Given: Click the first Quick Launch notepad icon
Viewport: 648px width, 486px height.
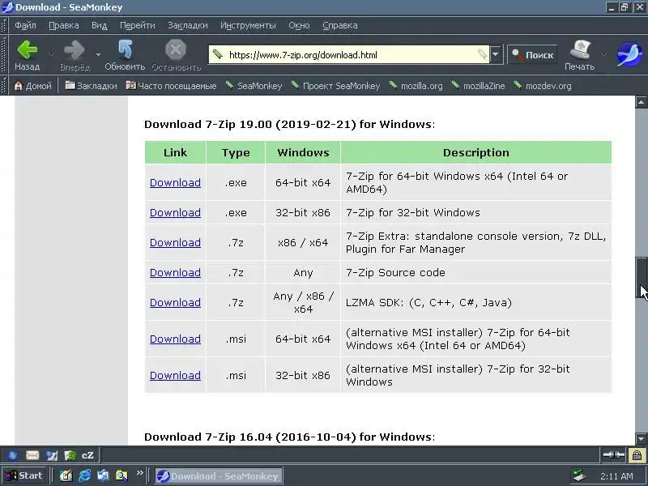Looking at the screenshot, I should click(66, 475).
